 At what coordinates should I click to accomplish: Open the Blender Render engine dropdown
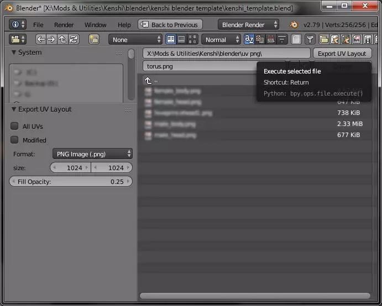249,25
